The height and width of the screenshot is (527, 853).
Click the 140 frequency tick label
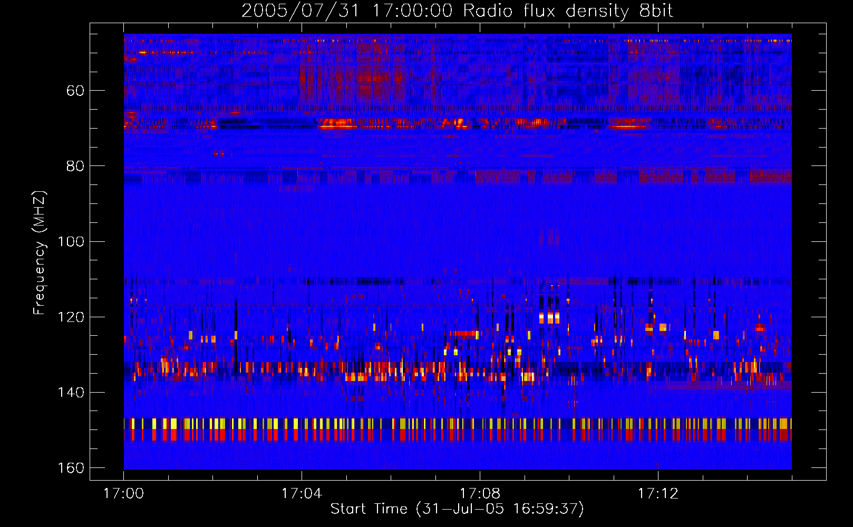[71, 392]
